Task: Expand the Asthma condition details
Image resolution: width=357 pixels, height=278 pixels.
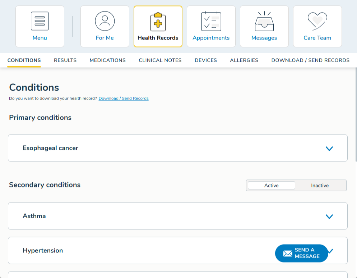Action: [x=329, y=216]
